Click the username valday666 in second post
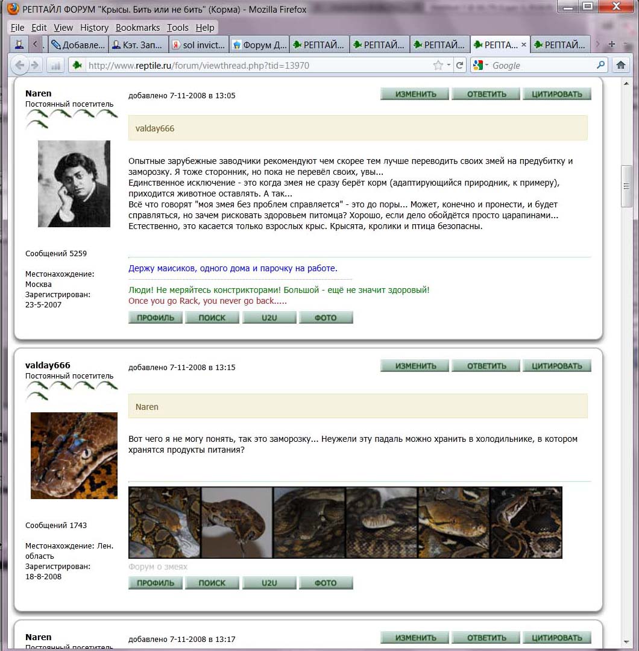 pyautogui.click(x=48, y=365)
